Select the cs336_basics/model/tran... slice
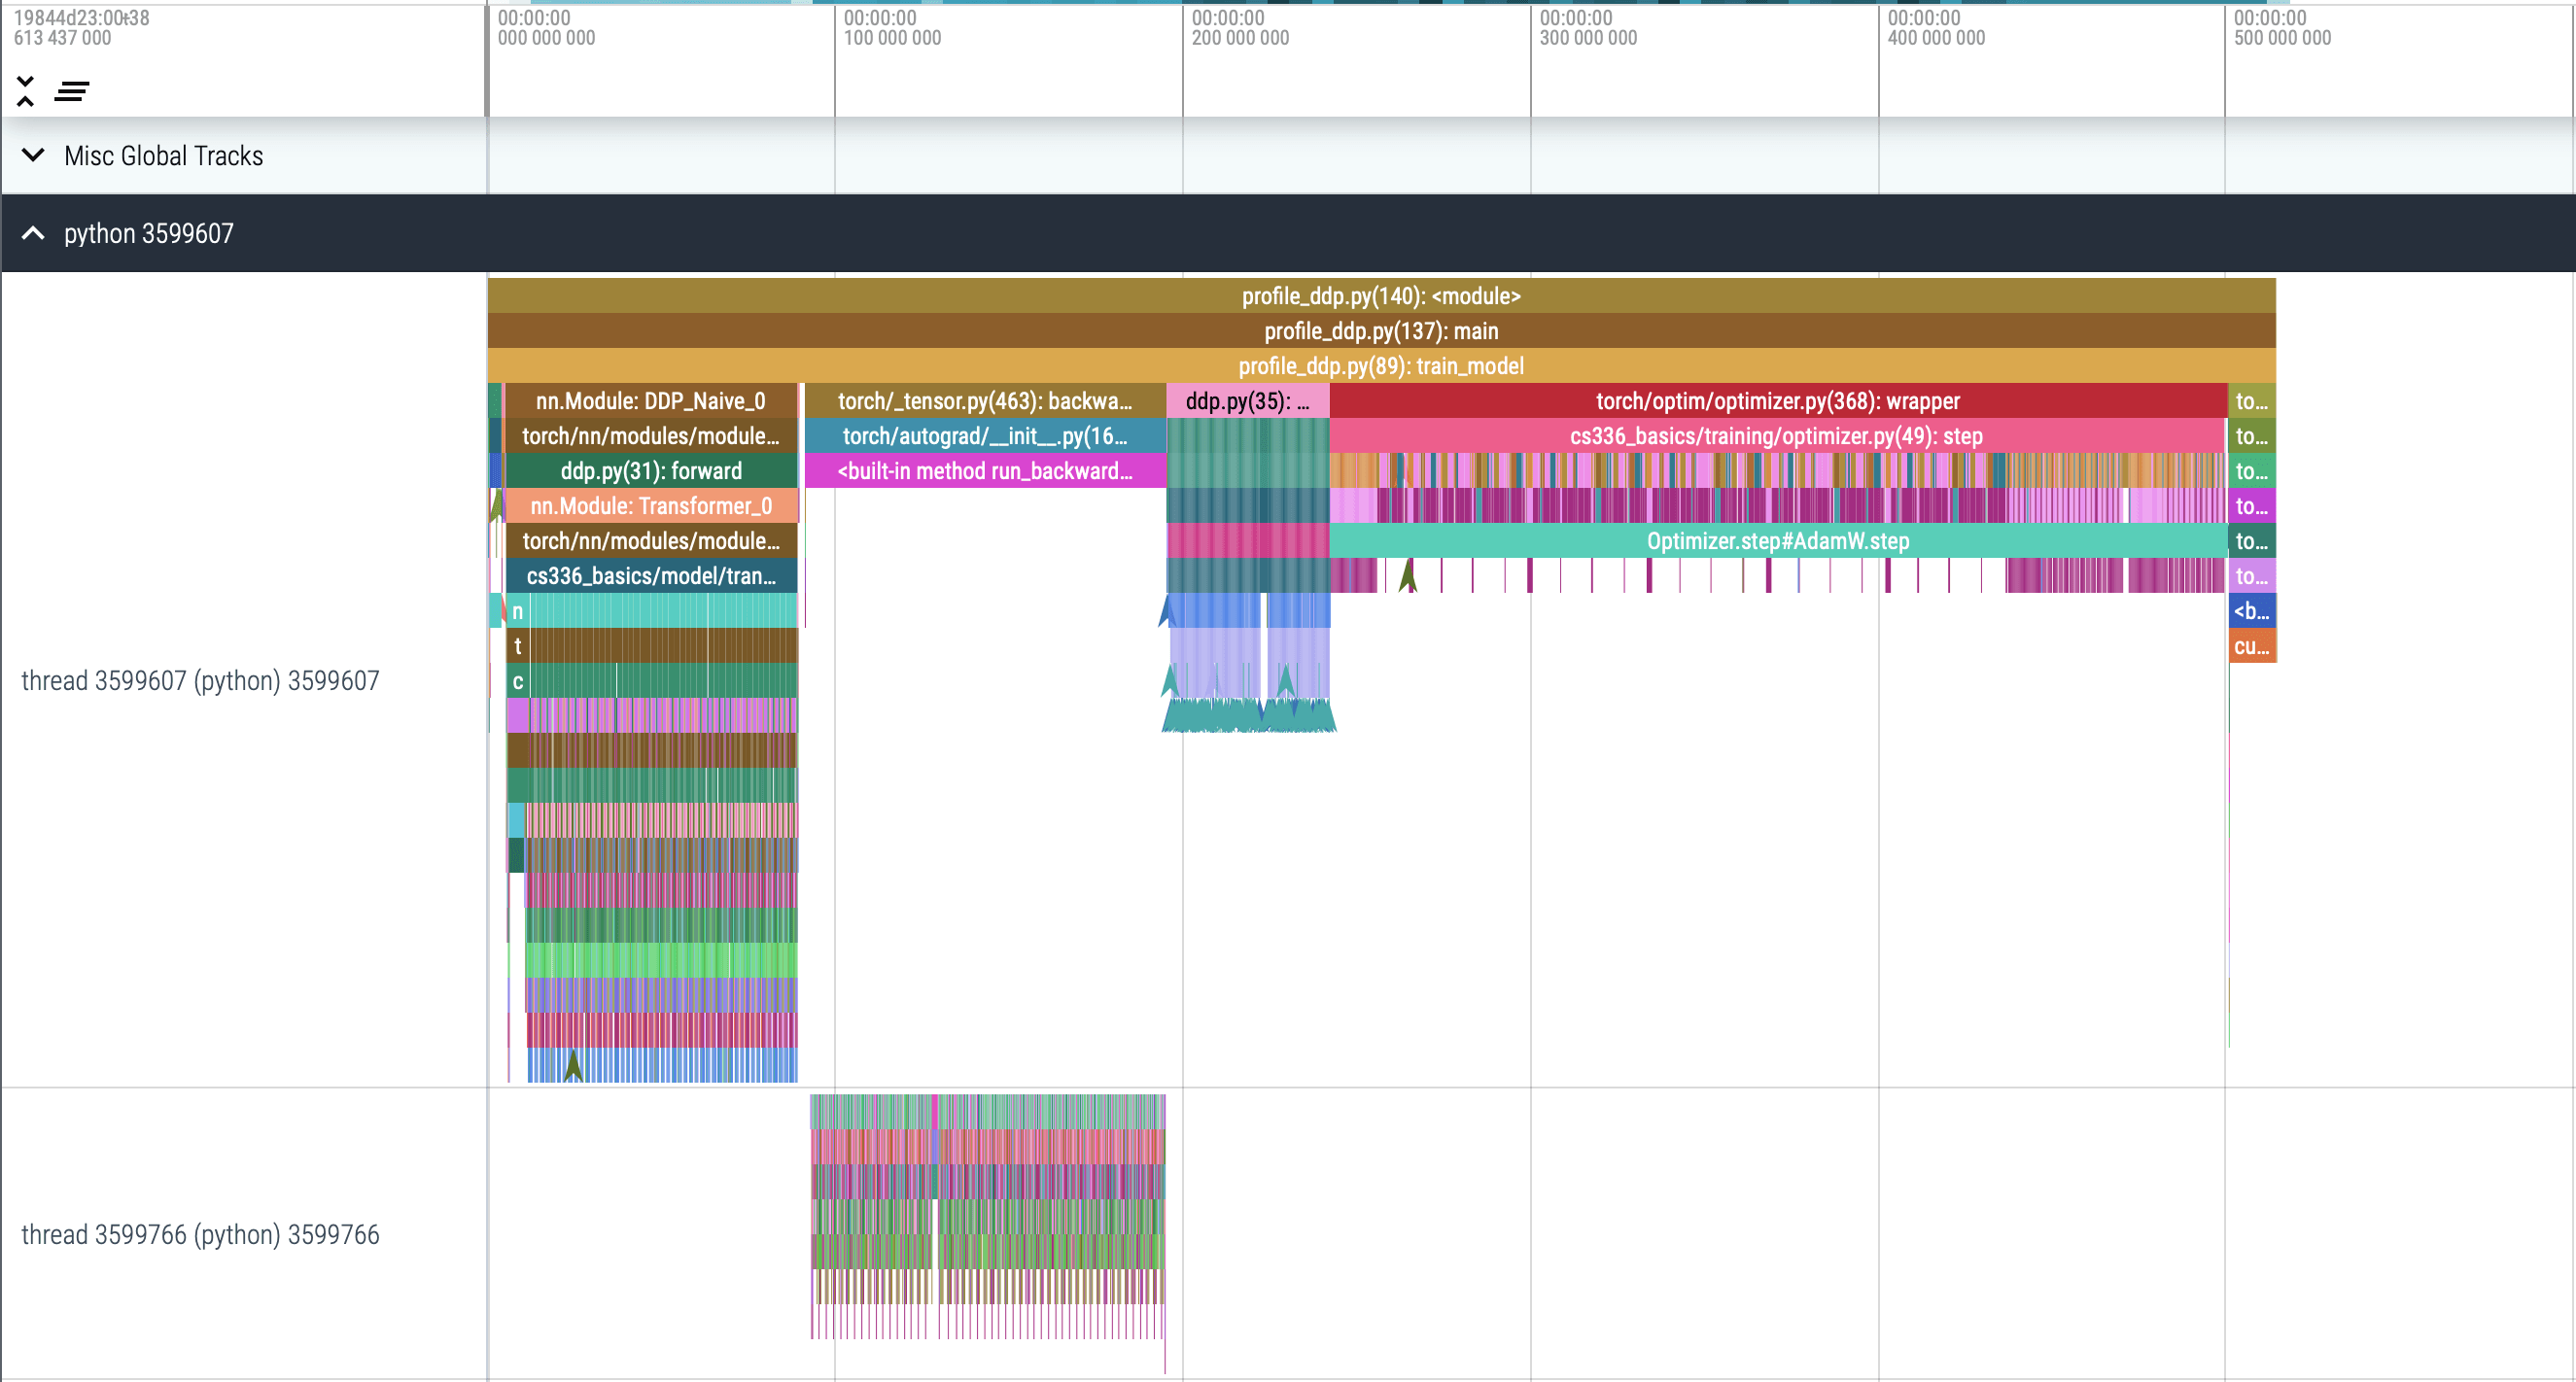This screenshot has width=2576, height=1382. coord(651,576)
